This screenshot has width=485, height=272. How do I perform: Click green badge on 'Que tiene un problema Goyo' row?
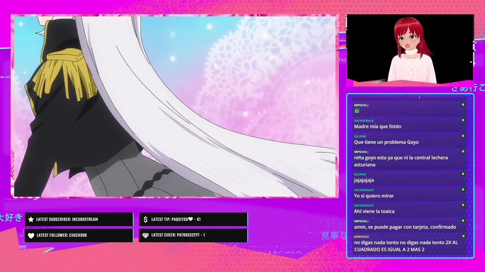click(463, 136)
